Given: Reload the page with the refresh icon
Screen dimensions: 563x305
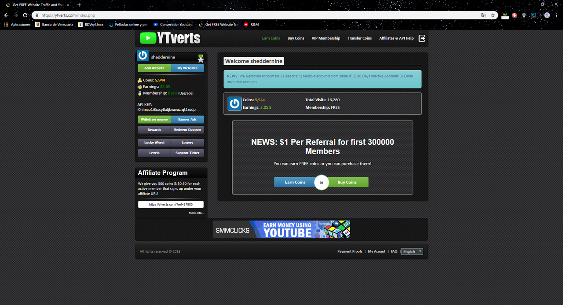Looking at the screenshot, I should (25, 15).
